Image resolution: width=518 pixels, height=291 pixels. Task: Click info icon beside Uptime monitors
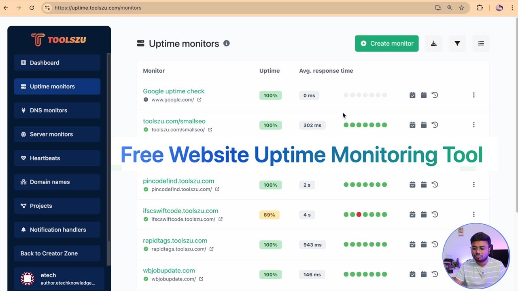click(227, 43)
